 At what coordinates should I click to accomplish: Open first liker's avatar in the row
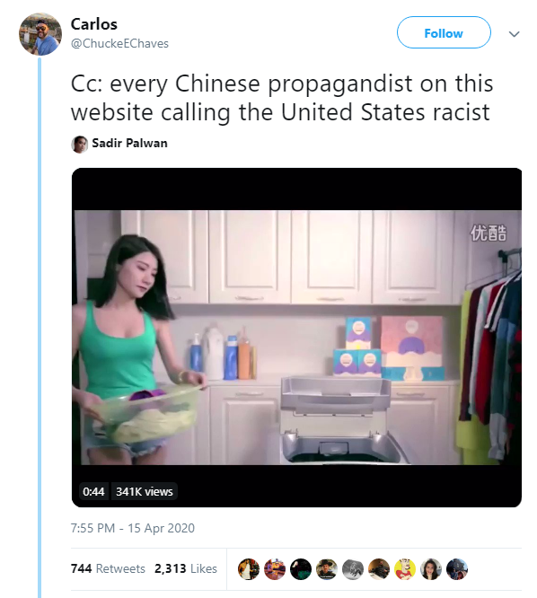(x=249, y=569)
